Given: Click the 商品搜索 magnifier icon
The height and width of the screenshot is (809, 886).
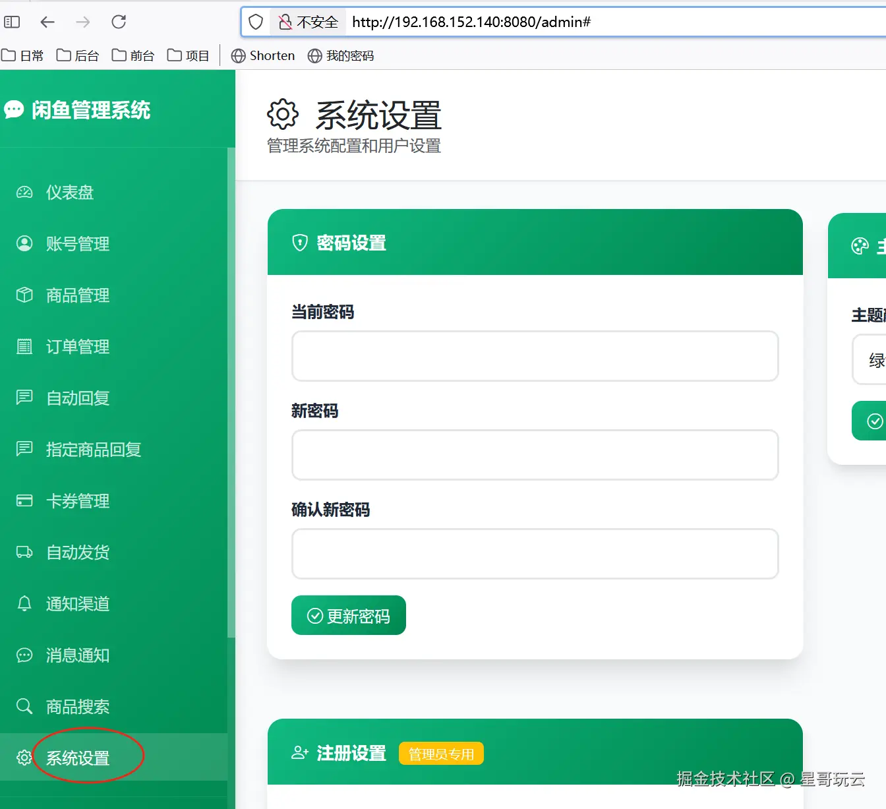Looking at the screenshot, I should pos(24,706).
